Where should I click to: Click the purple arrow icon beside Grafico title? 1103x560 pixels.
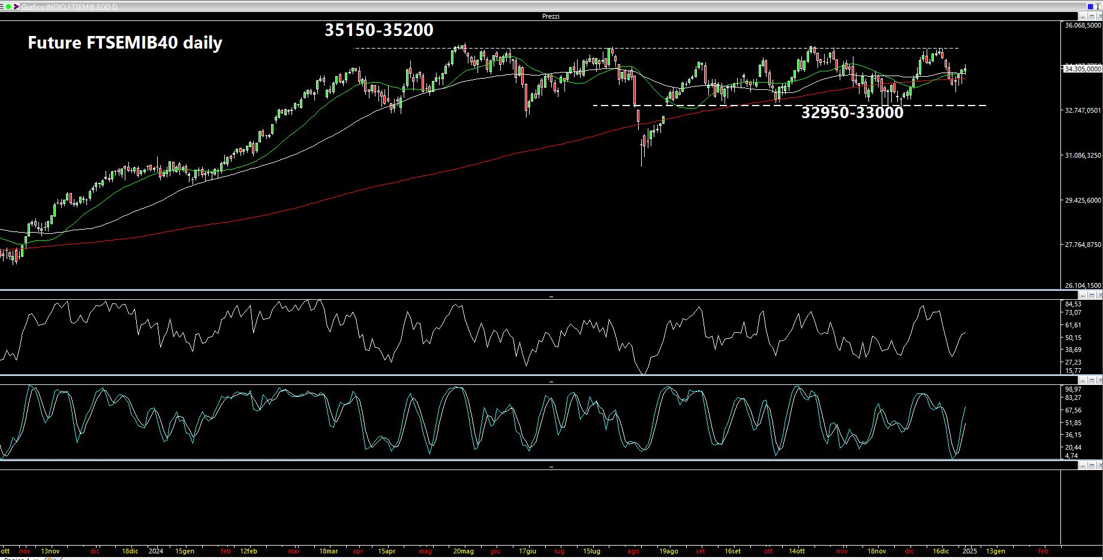(x=16, y=7)
